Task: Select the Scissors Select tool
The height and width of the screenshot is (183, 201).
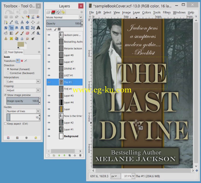Action: tap(33, 17)
